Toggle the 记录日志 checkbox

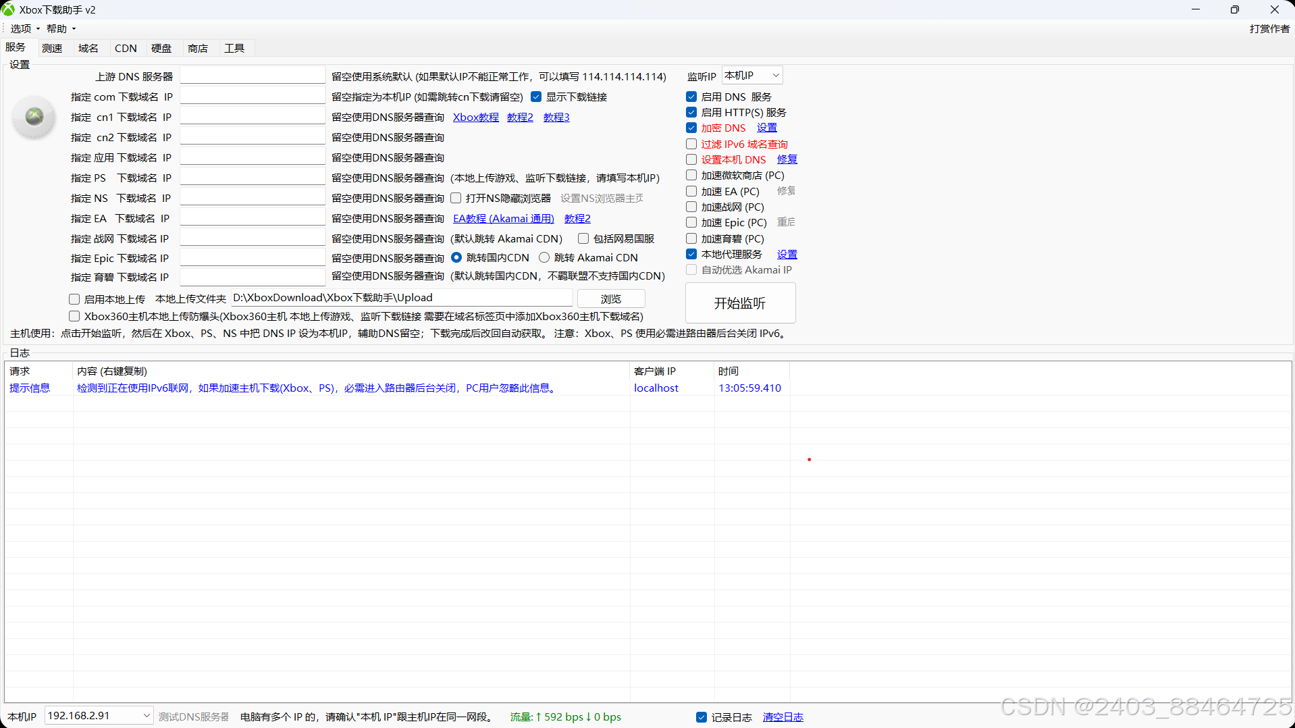[x=702, y=717]
